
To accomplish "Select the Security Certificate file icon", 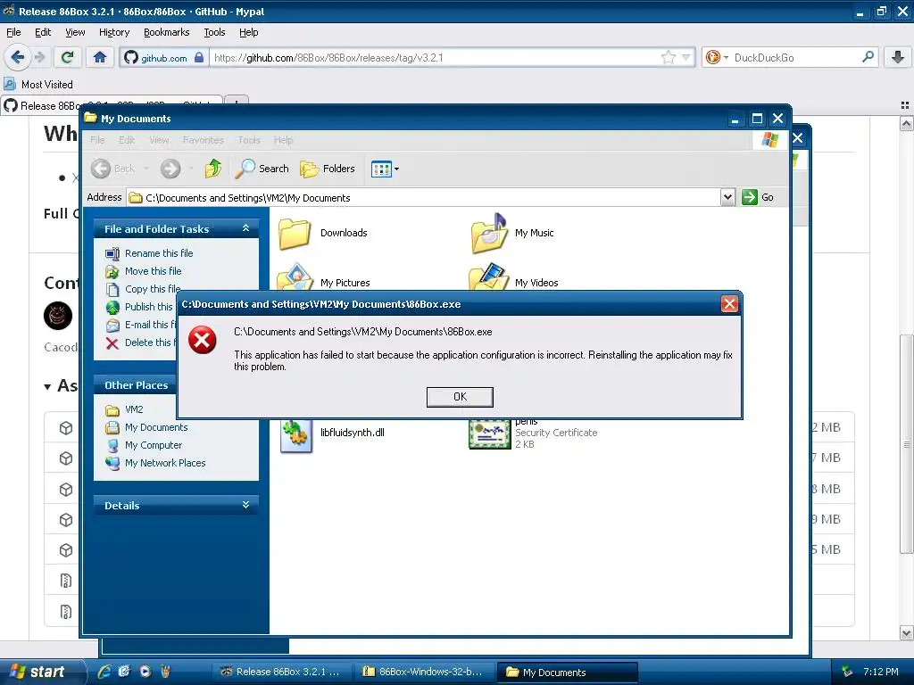I will click(489, 434).
